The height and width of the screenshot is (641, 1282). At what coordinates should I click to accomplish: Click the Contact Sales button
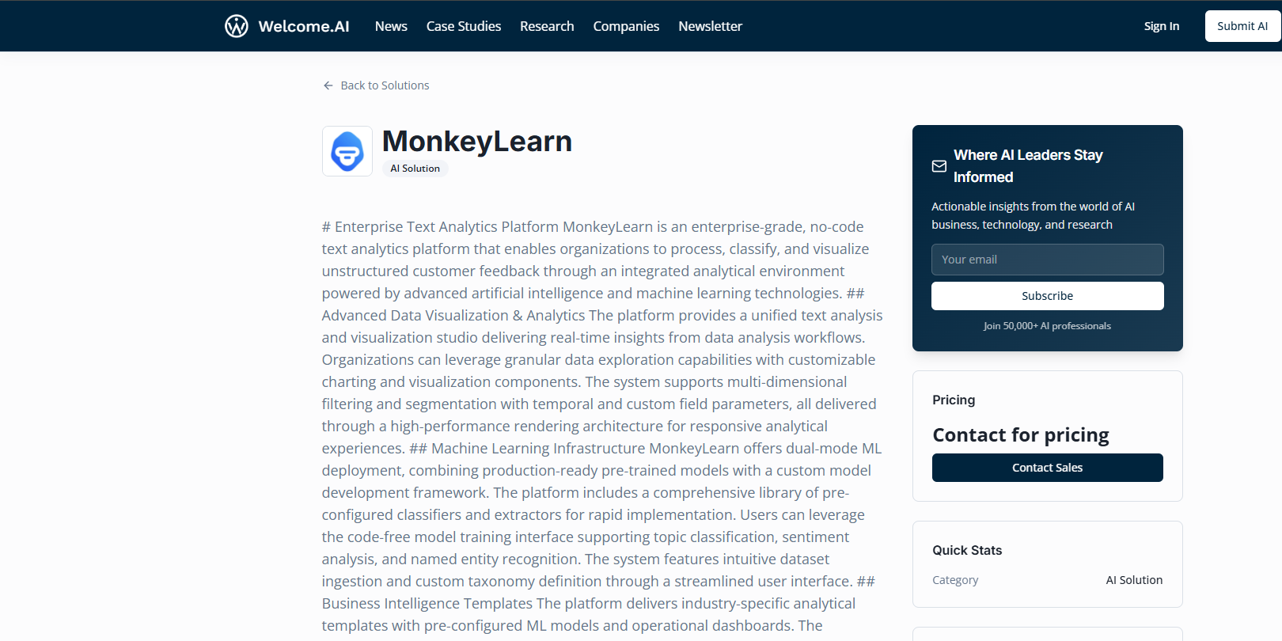(x=1047, y=468)
